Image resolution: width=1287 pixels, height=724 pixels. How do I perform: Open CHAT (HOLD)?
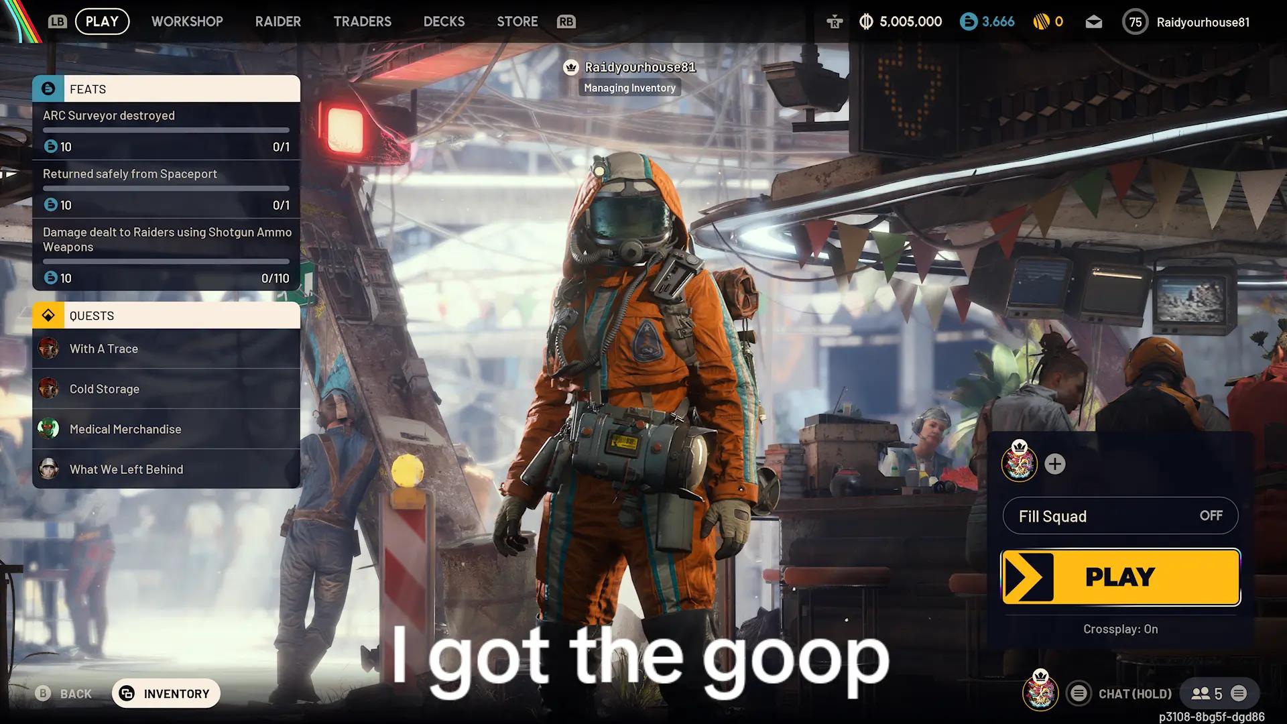tap(1135, 694)
